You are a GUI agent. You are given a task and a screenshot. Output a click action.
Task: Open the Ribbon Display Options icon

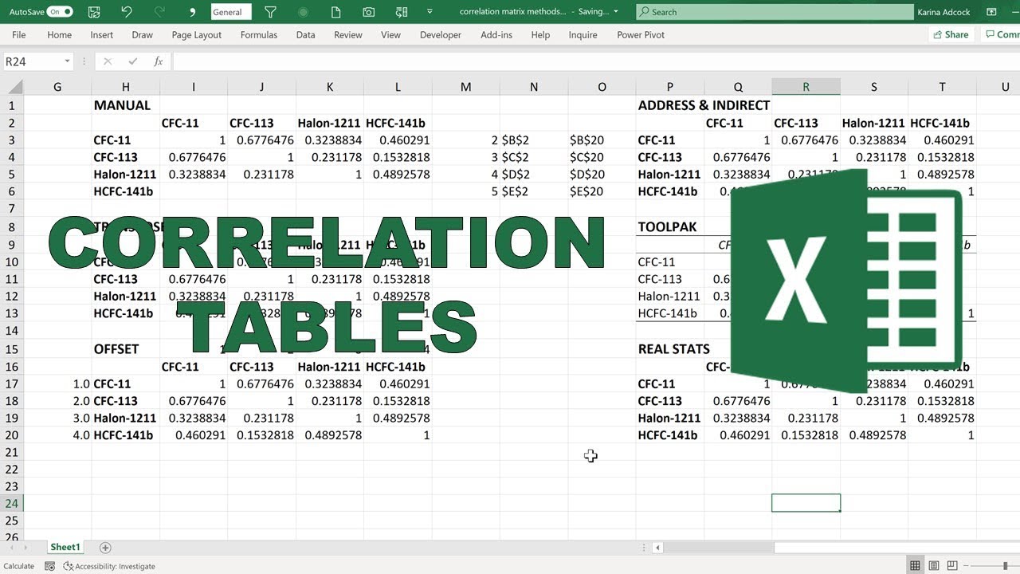click(991, 12)
